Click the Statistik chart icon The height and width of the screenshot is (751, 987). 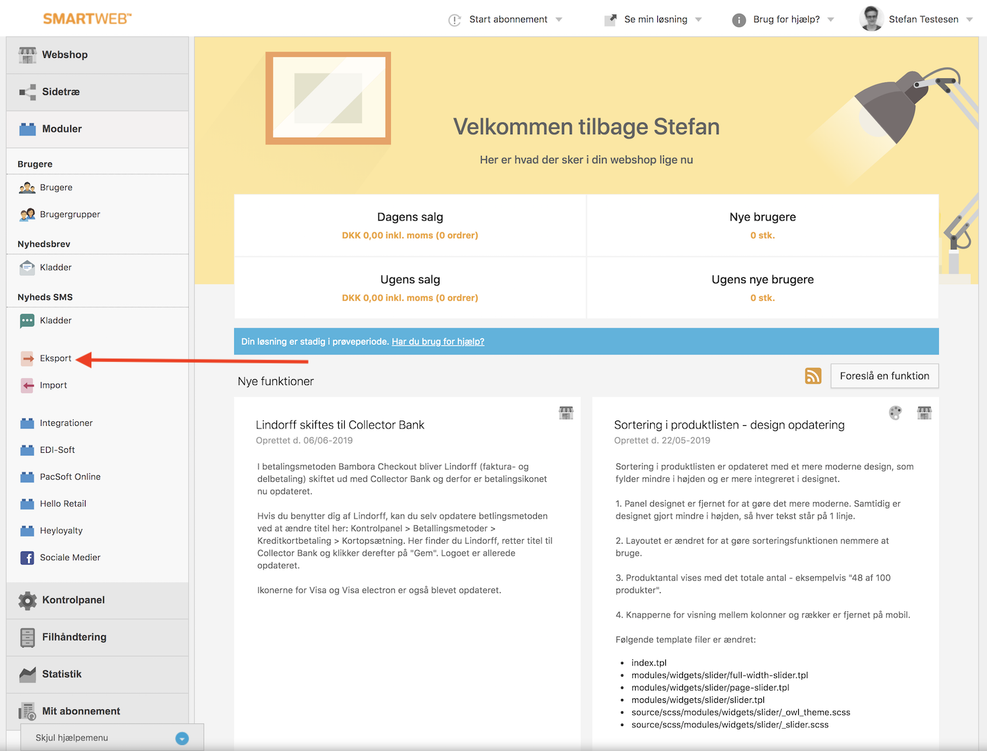pyautogui.click(x=27, y=674)
